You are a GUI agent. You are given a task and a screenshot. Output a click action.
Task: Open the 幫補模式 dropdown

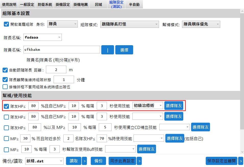[x=201, y=24]
